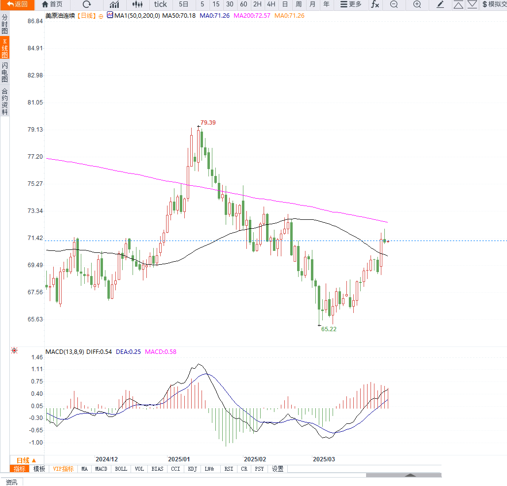The image size is (507, 486).
Task: Zoom in the chart with plus magnifier
Action: pos(417,4)
